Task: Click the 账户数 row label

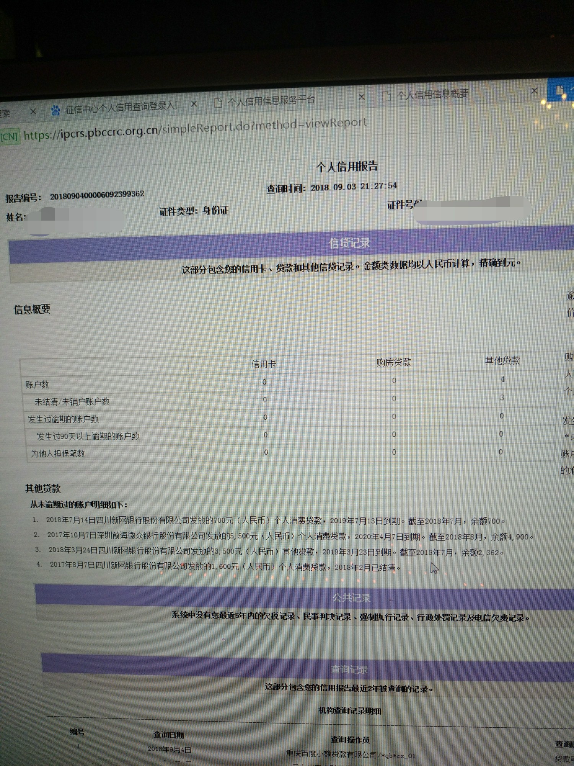Action: click(37, 385)
